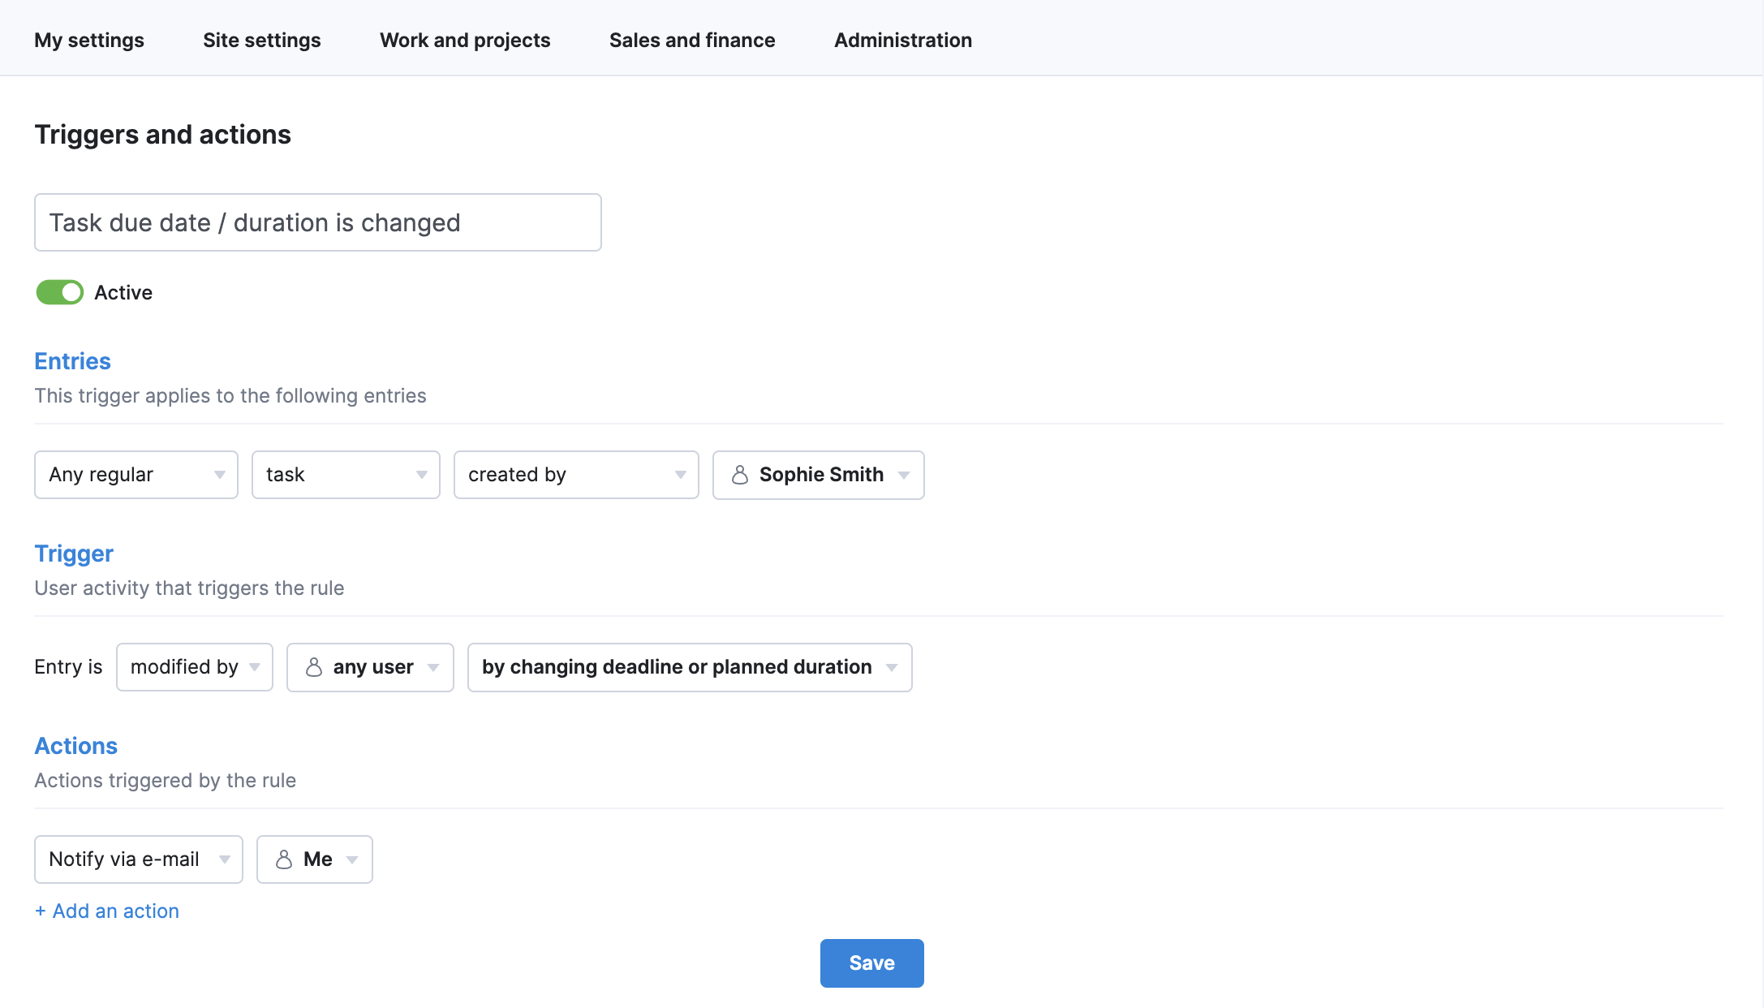Viewport: 1764px width, 1008px height.
Task: Click the Add an action link
Action: pyautogui.click(x=107, y=911)
